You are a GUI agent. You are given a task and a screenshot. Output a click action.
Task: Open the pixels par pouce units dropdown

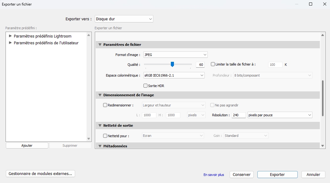[280, 115]
